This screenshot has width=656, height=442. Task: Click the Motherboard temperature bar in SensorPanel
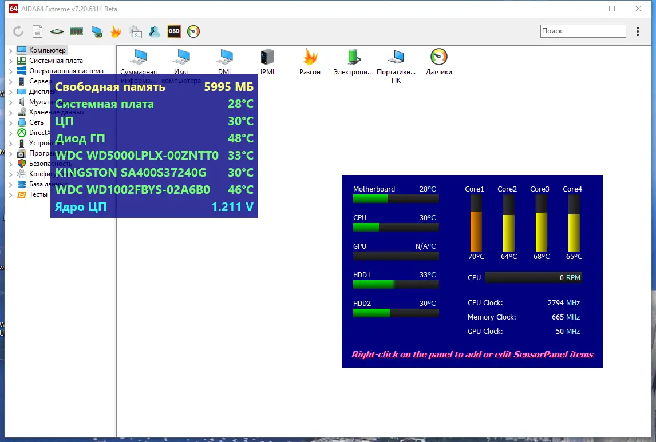(396, 199)
